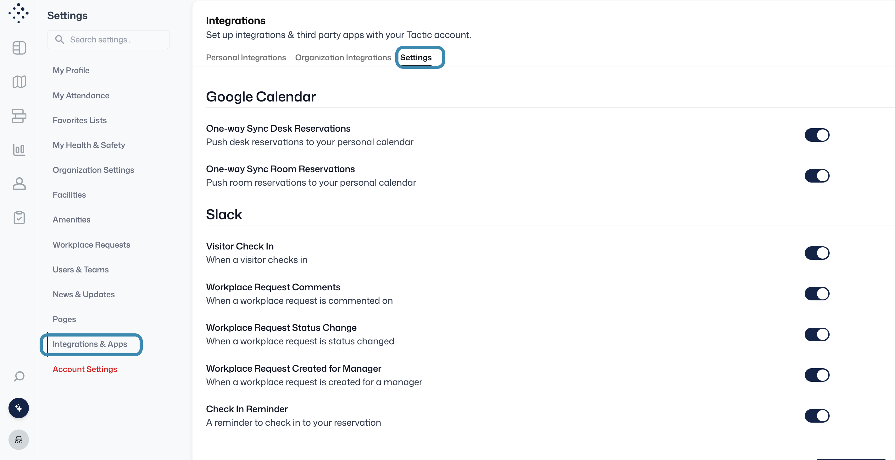Toggle One-way Sync Room Reservations

(x=816, y=176)
